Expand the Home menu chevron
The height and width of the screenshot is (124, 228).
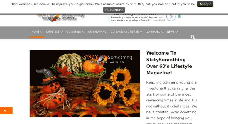click(41, 32)
